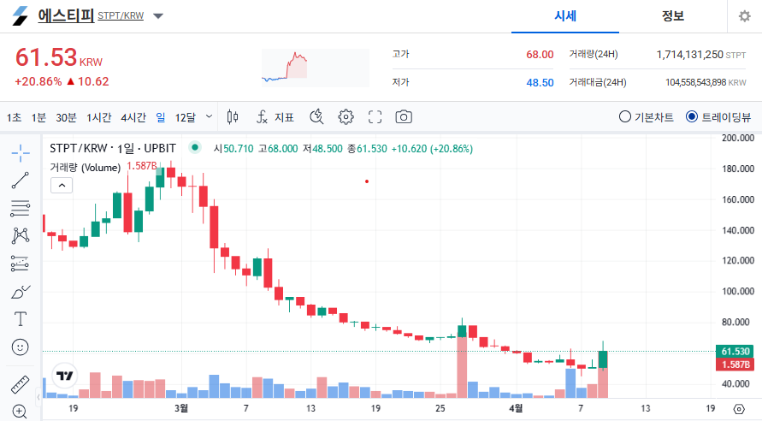
Task: Click the STPT coin logo icon
Action: coord(21,16)
